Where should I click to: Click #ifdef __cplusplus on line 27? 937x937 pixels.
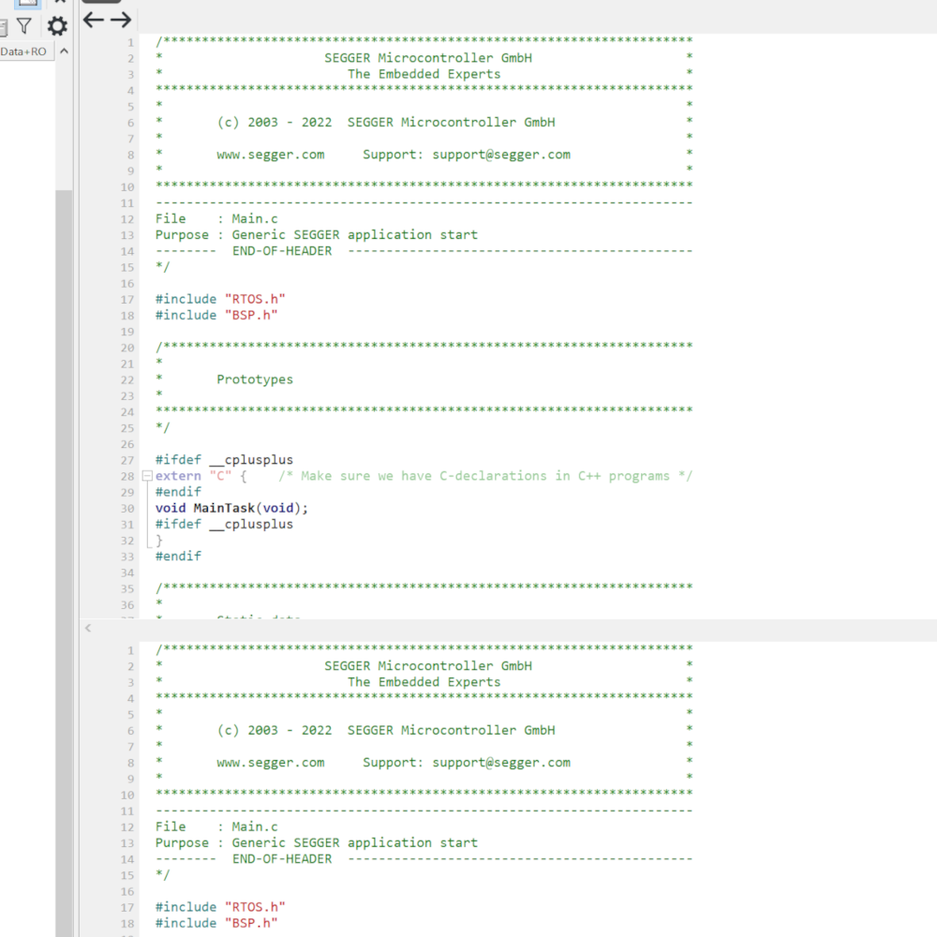pos(224,460)
